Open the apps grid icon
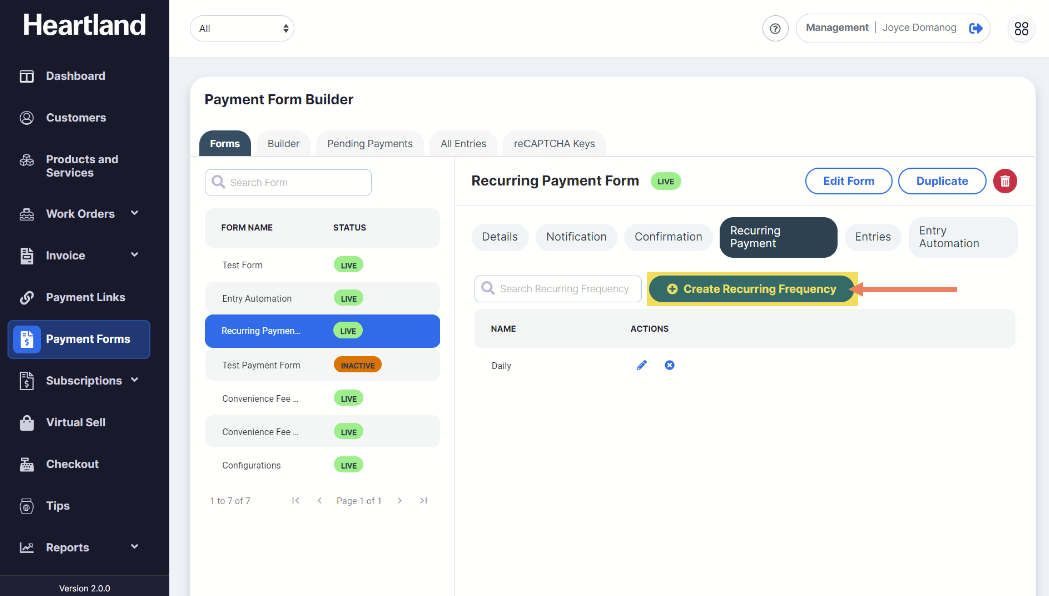Screen dimensions: 1049x596 pyautogui.click(x=1021, y=28)
